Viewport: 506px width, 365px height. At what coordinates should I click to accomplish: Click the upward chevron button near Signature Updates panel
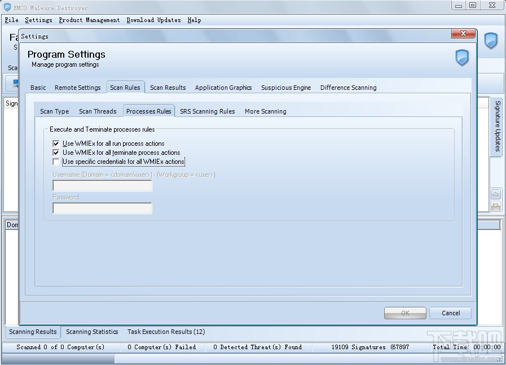click(x=495, y=194)
